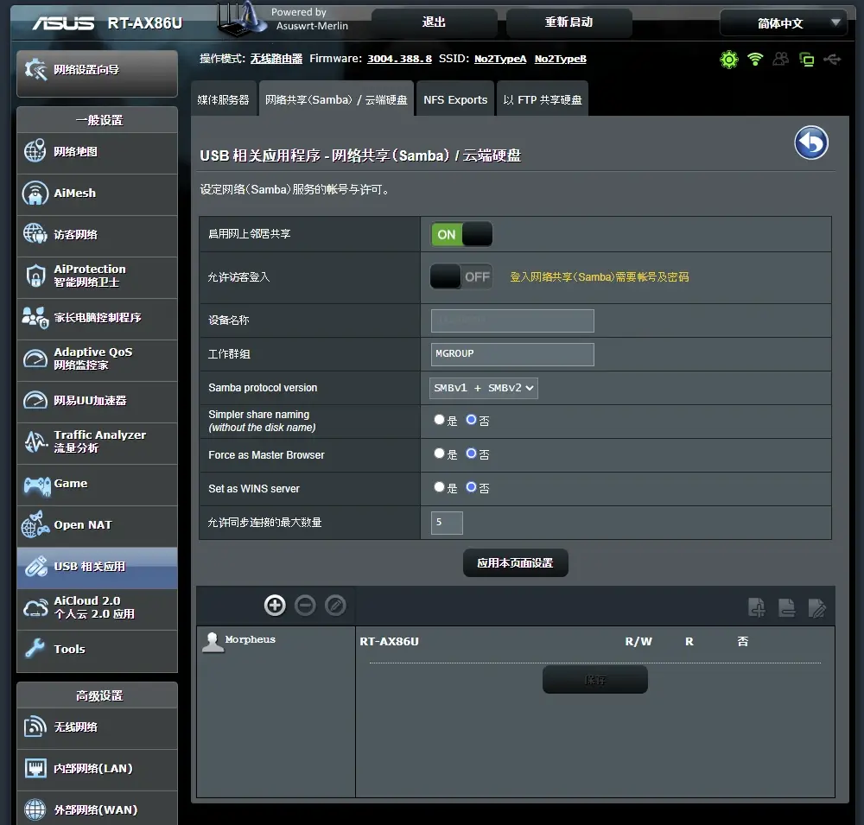
Task: Toggle 启用网上邻居共享 switch off
Action: click(x=461, y=234)
